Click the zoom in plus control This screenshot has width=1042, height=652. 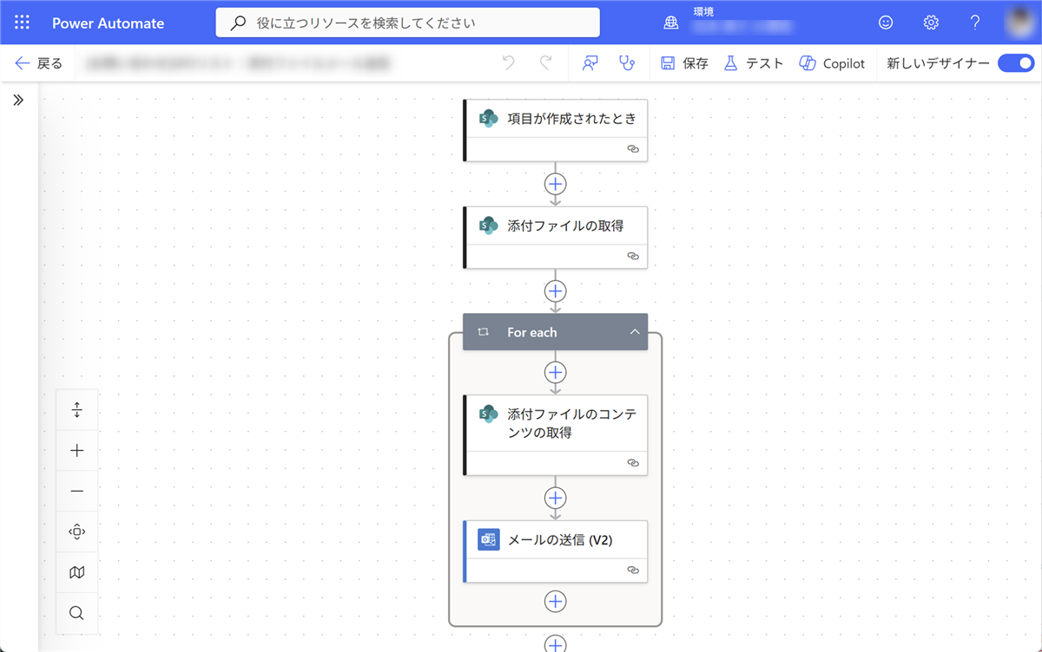tap(76, 451)
